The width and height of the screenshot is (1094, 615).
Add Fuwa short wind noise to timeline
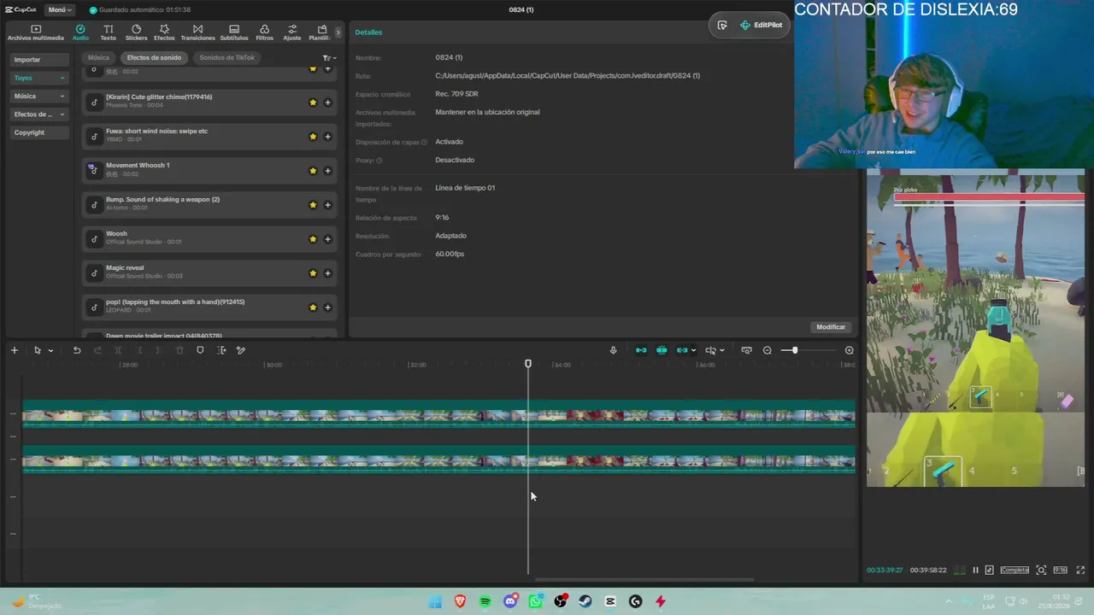click(x=327, y=137)
